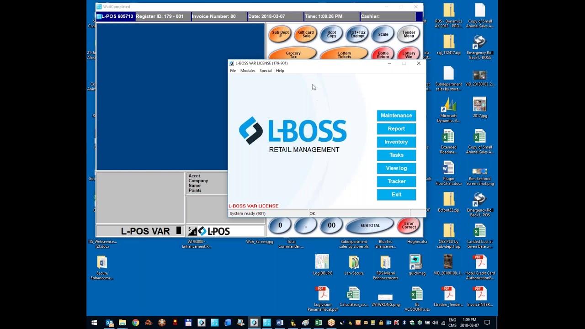This screenshot has width=585, height=329.
Task: Open the Windows Start menu
Action: [x=94, y=323]
